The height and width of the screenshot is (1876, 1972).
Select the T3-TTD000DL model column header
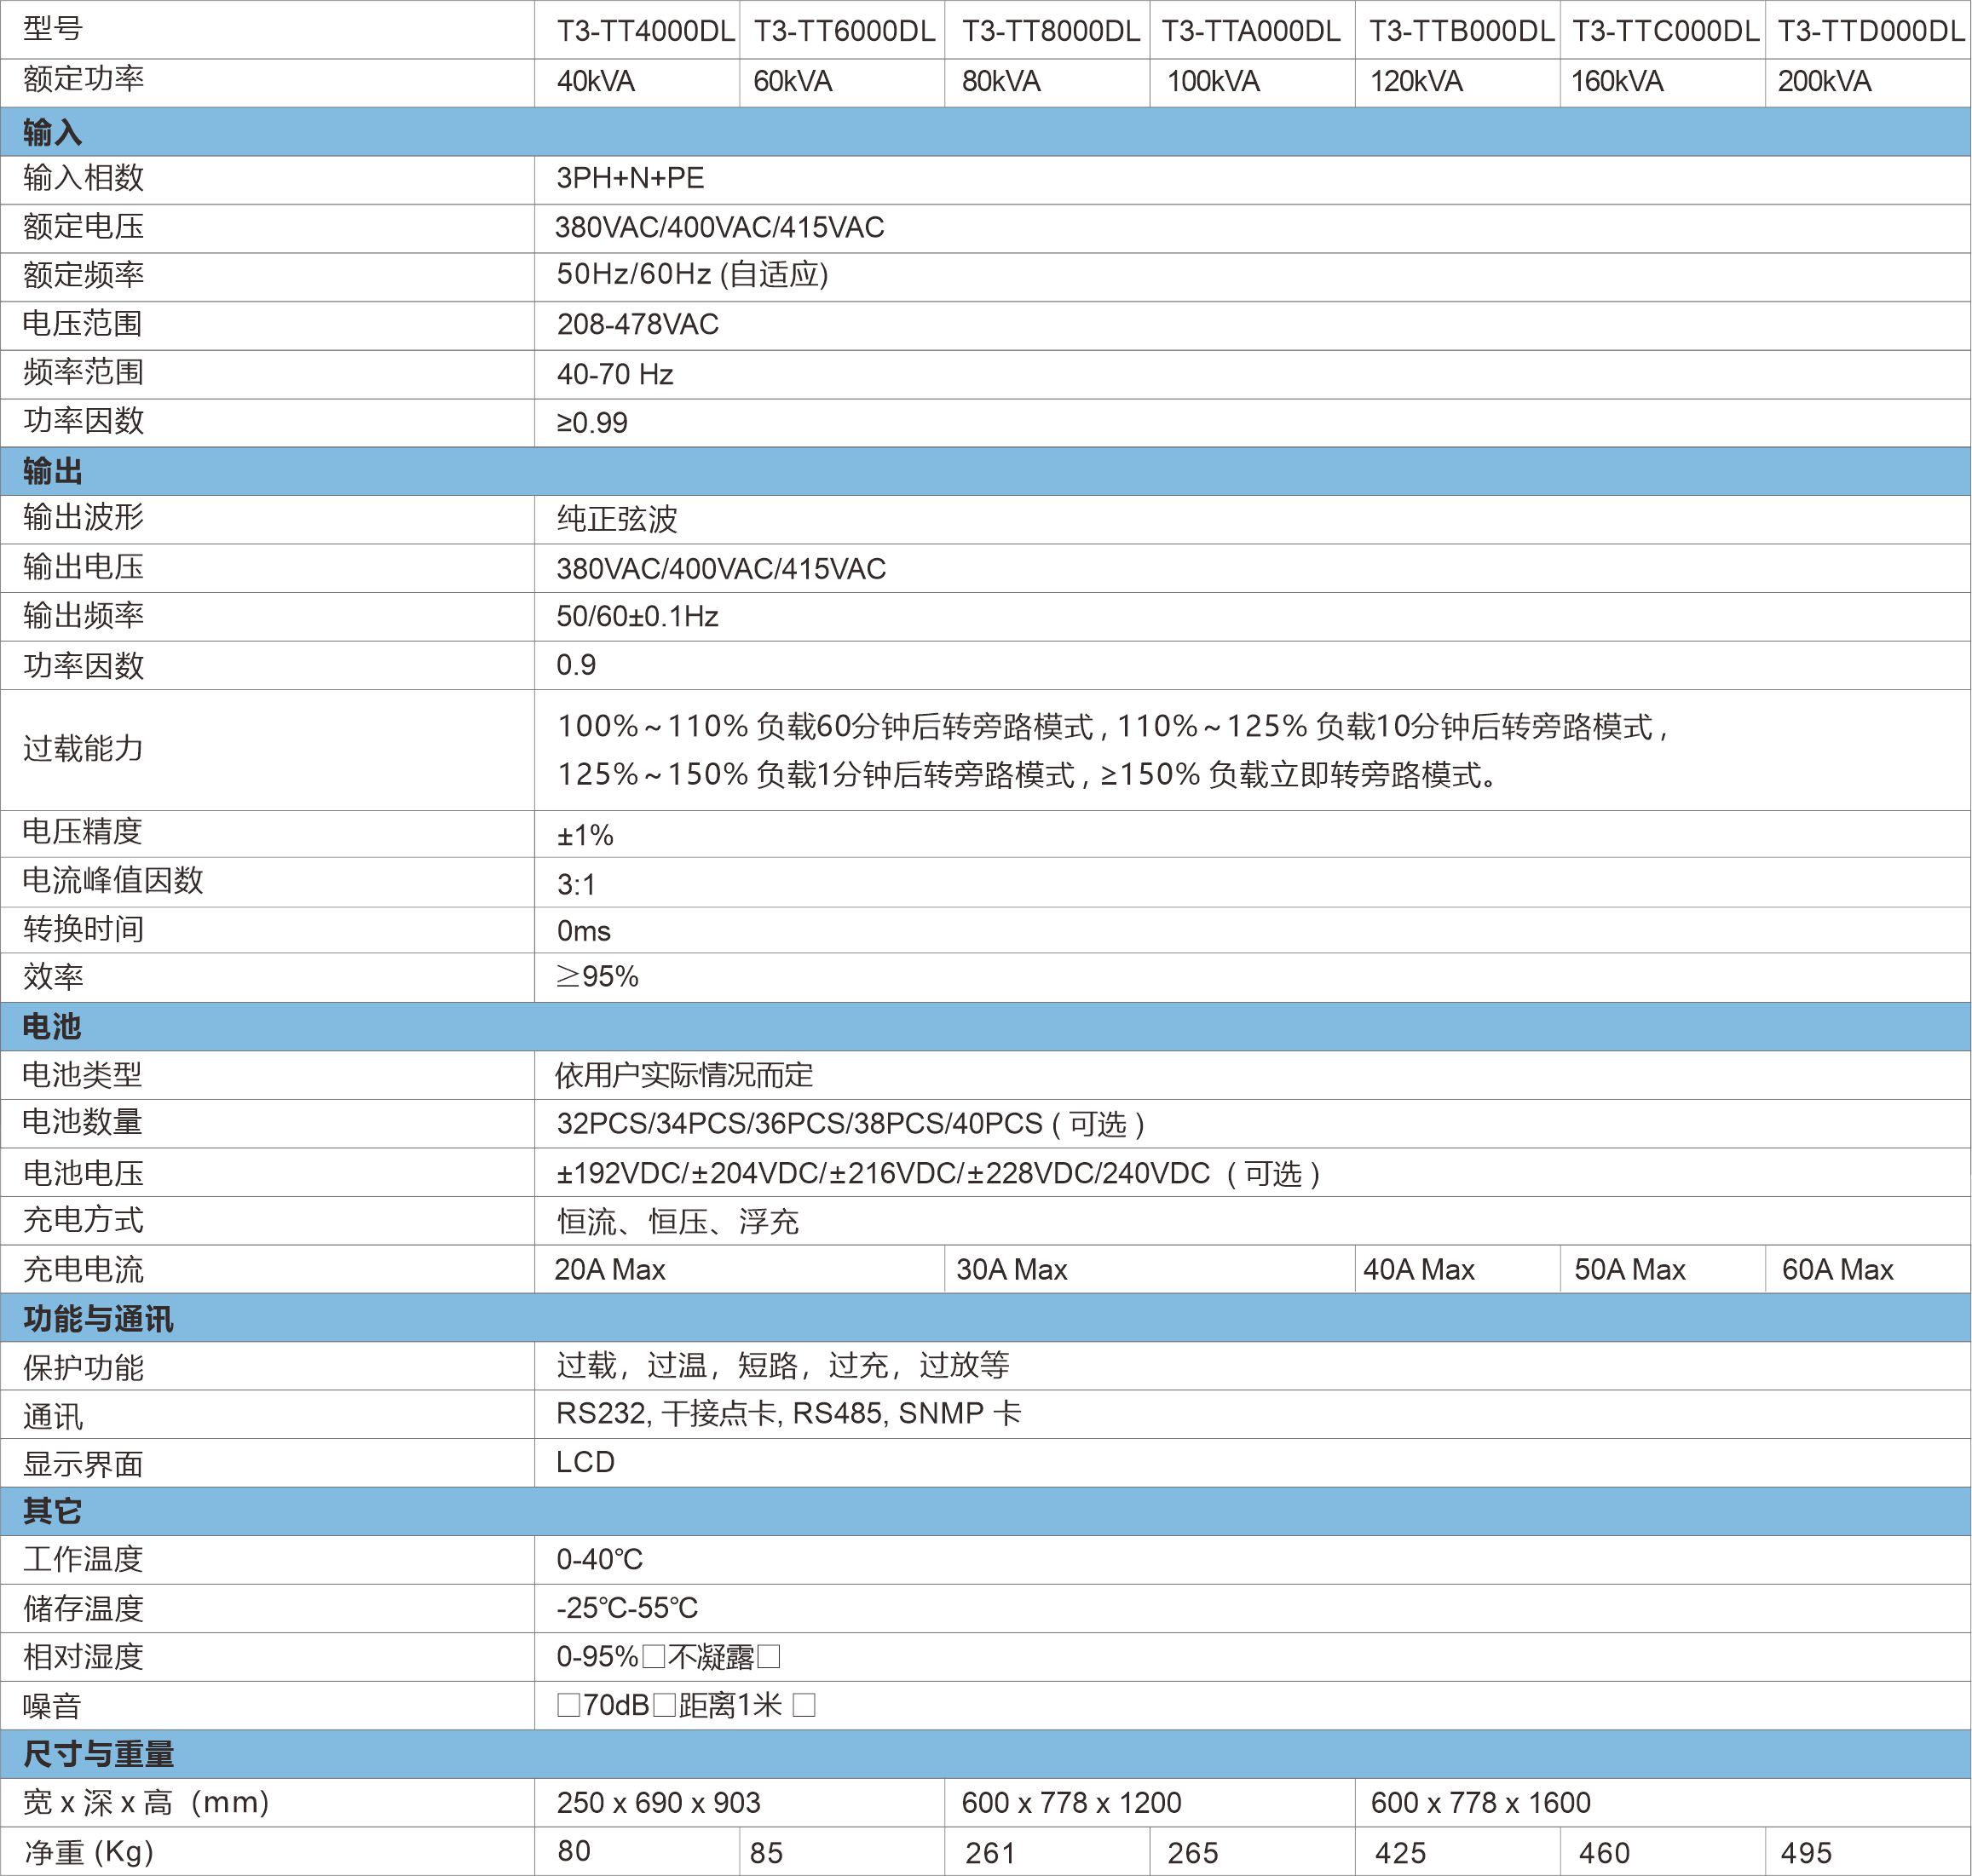tap(1870, 31)
